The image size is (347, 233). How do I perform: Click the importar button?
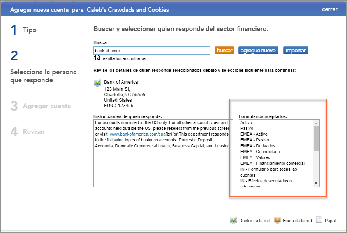click(295, 50)
